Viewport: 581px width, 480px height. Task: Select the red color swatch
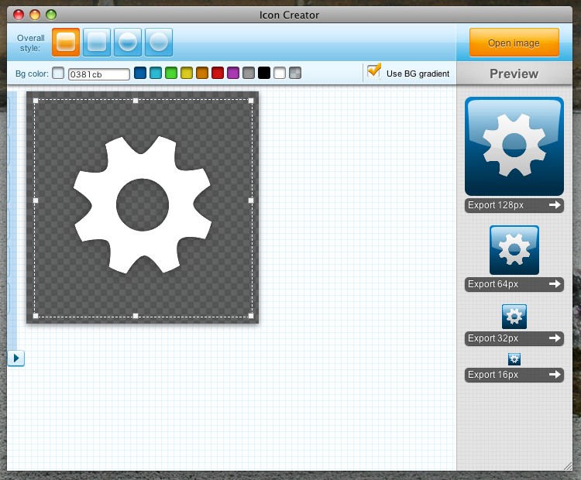pos(218,73)
